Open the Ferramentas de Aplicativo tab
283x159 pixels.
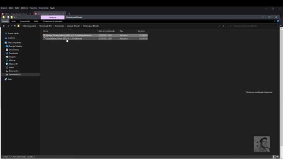(x=52, y=21)
